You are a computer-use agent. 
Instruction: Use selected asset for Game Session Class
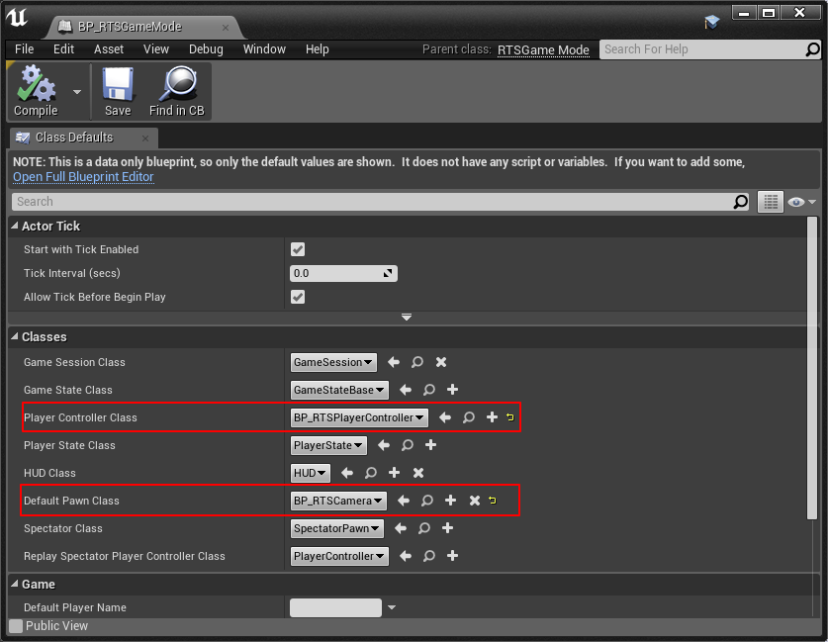[394, 362]
